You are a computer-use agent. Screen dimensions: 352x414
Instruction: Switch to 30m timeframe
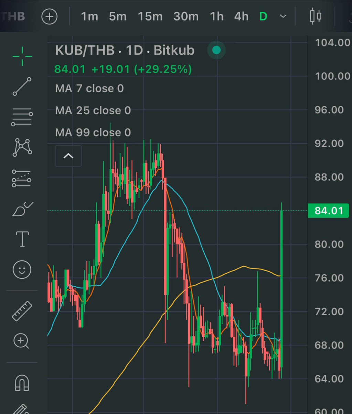186,17
